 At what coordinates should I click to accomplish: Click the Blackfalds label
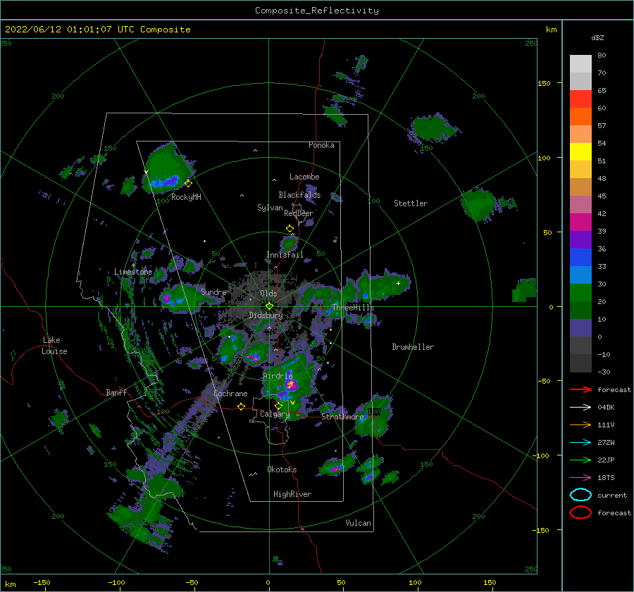(x=299, y=195)
